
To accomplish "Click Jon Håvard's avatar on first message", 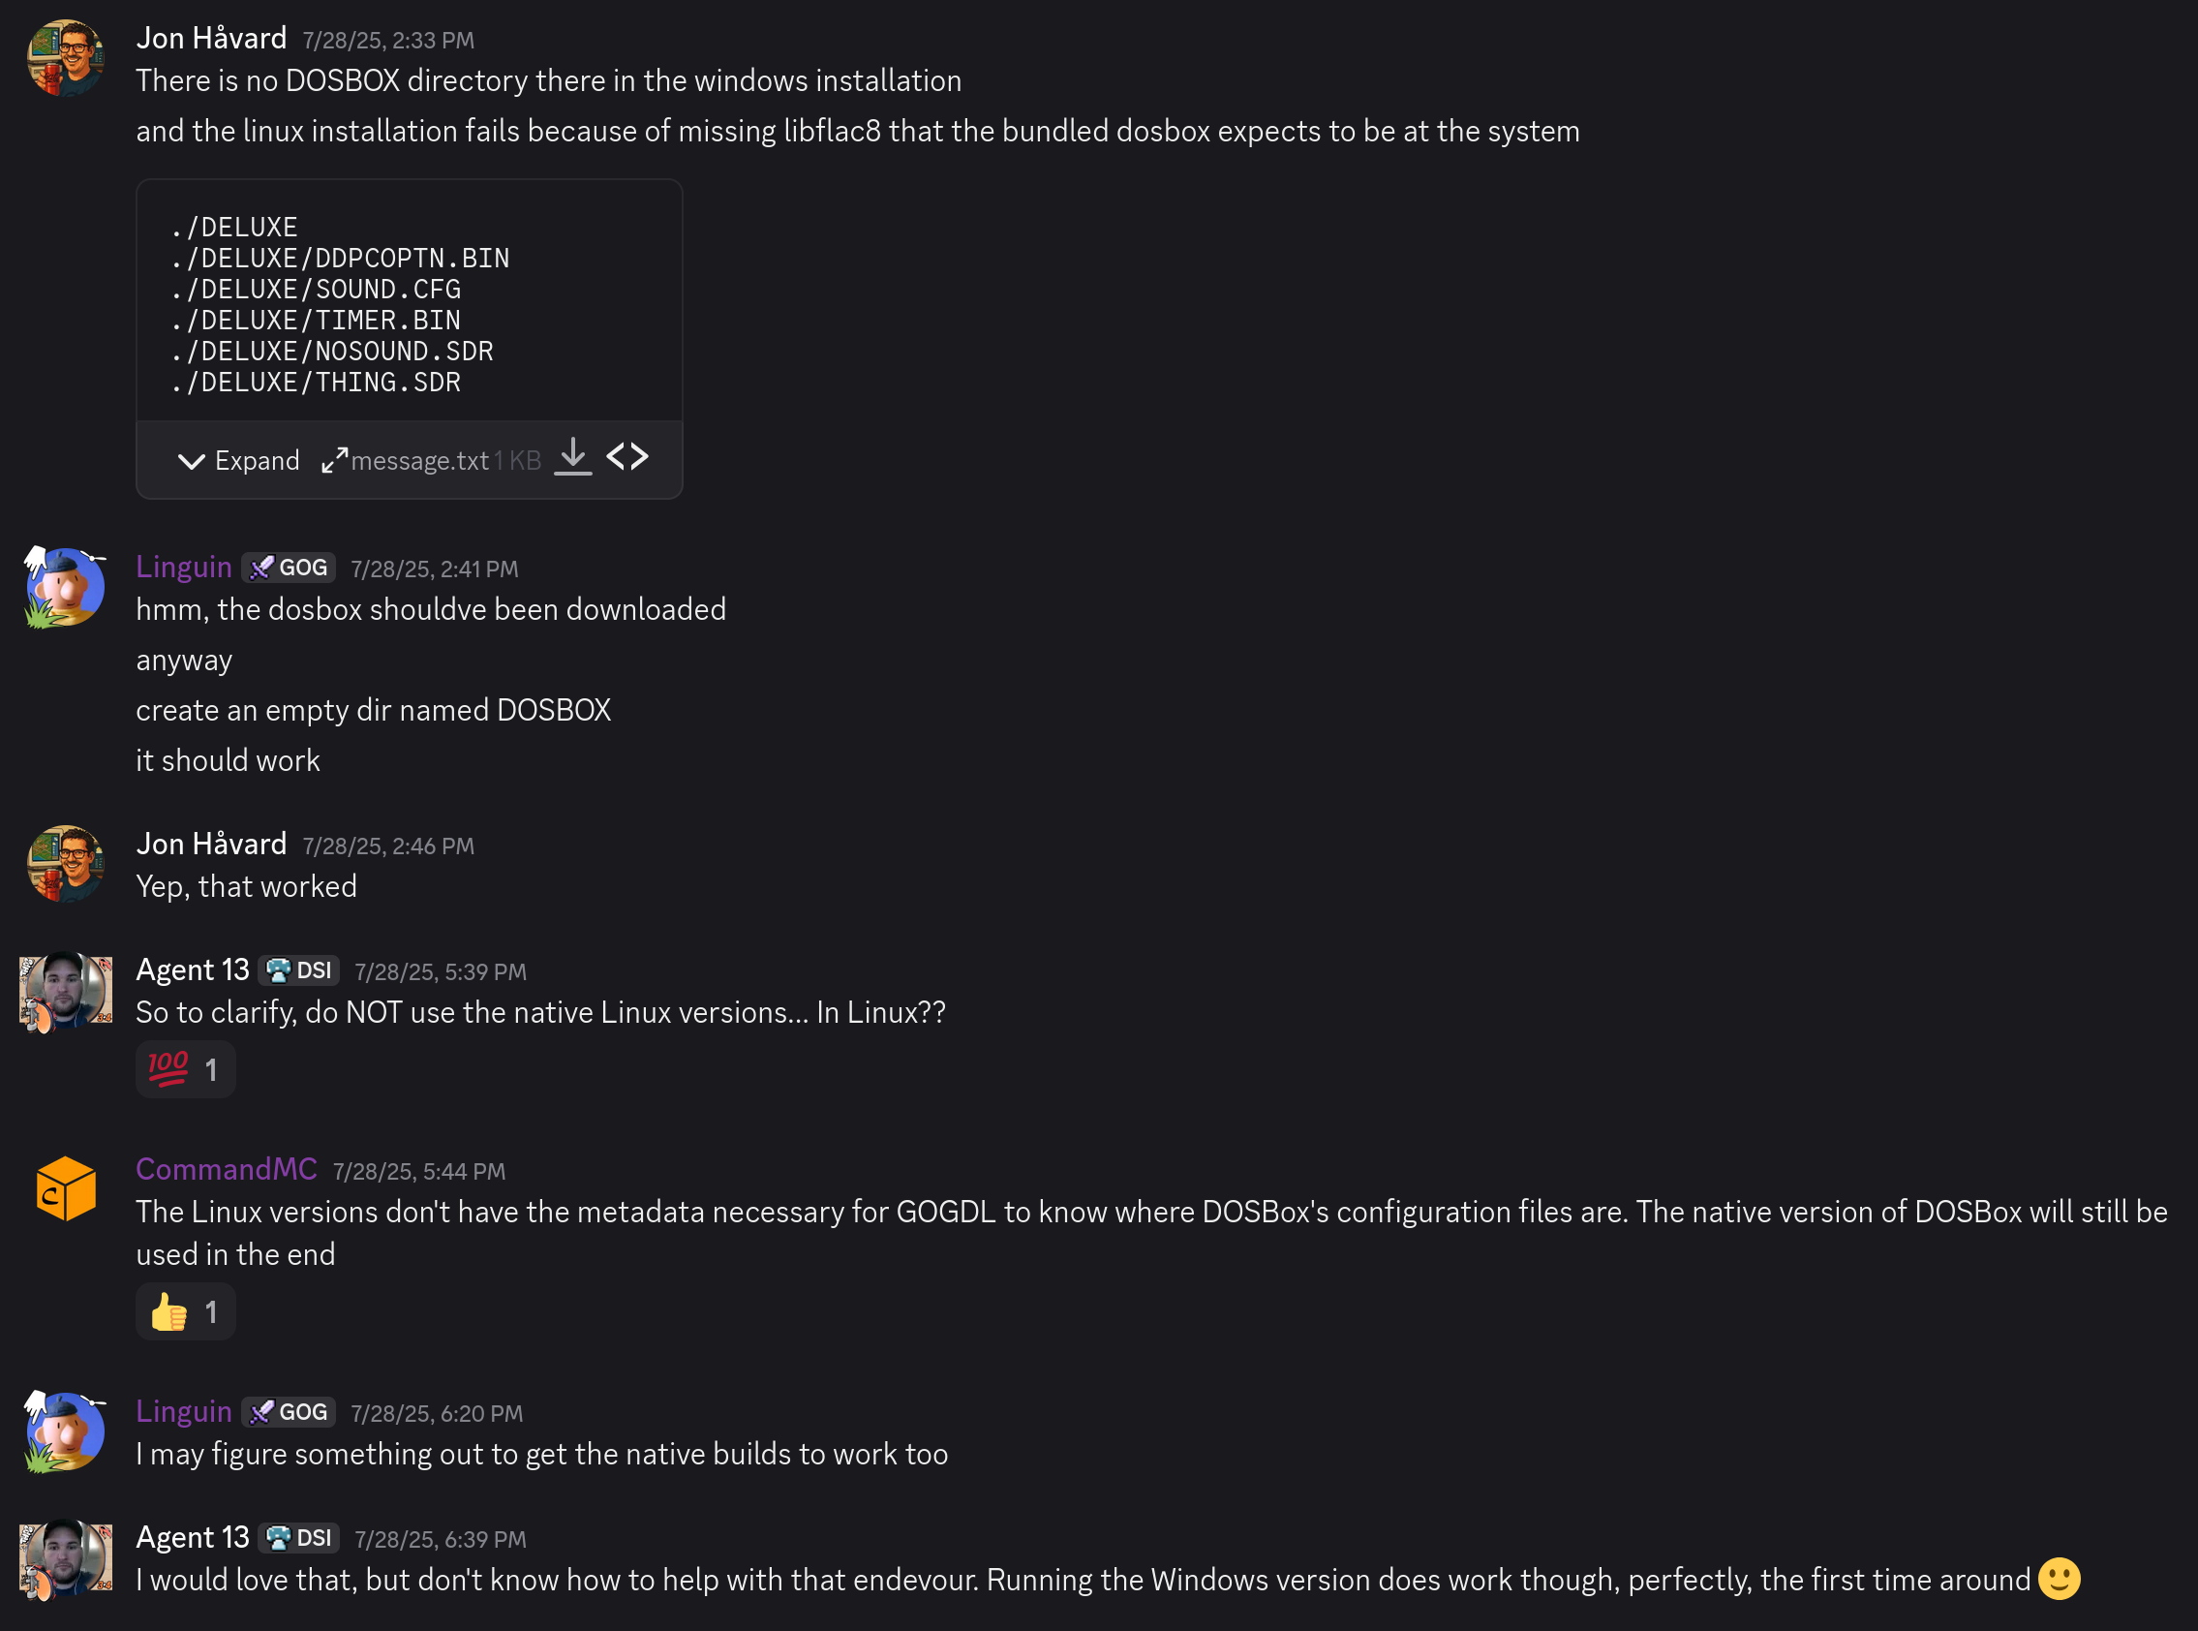I will coord(65,58).
